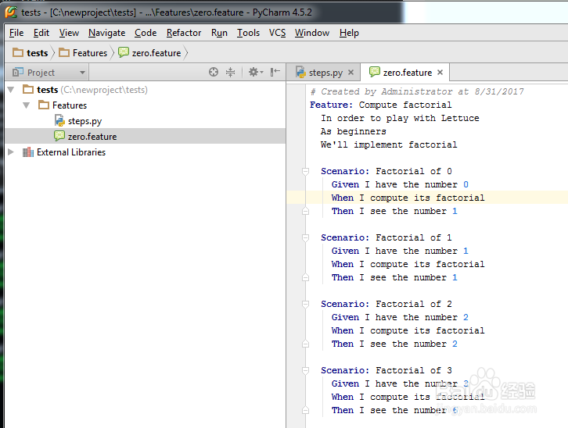The height and width of the screenshot is (428, 568).
Task: Click tests in the breadcrumb bar
Action: [38, 53]
